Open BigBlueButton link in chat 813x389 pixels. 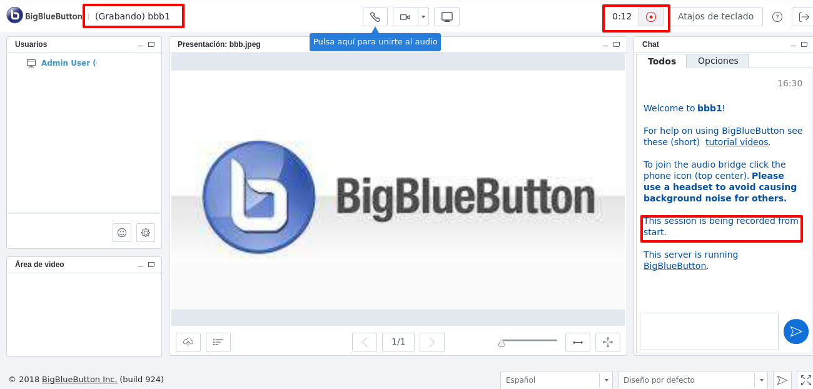coord(675,266)
